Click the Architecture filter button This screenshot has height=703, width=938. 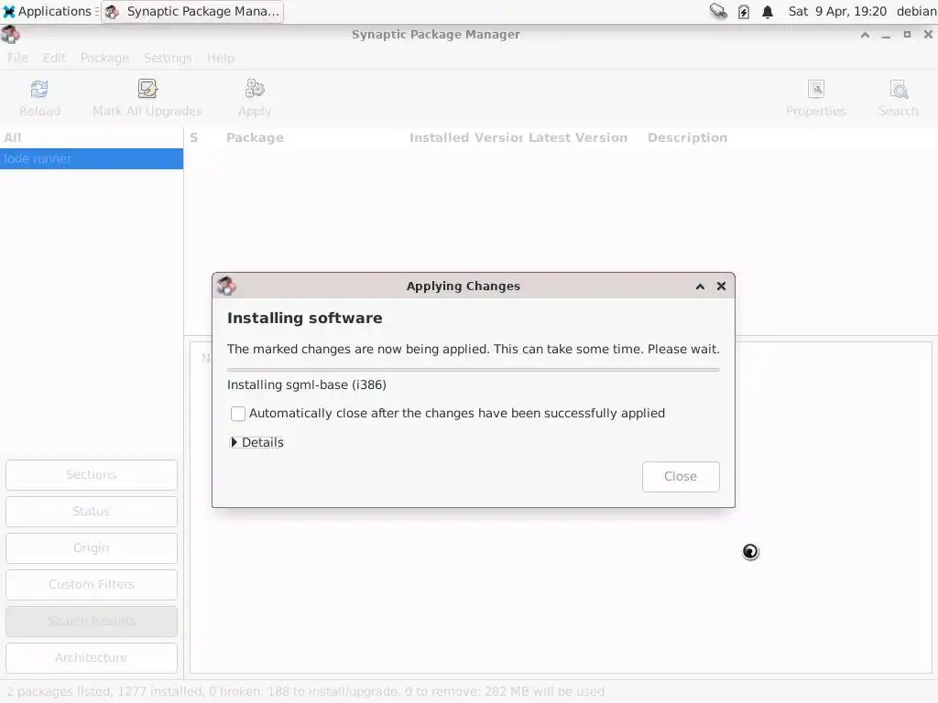click(92, 657)
